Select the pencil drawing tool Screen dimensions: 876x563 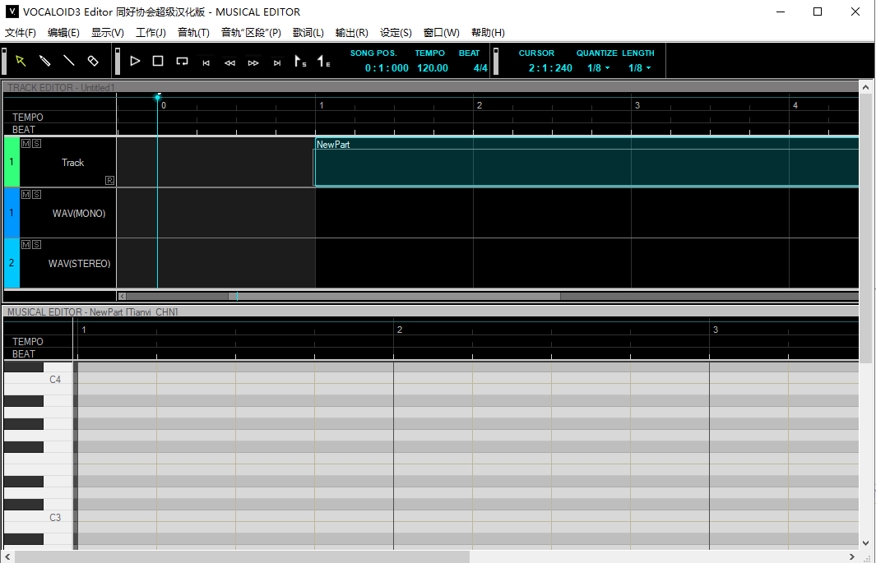pos(44,61)
